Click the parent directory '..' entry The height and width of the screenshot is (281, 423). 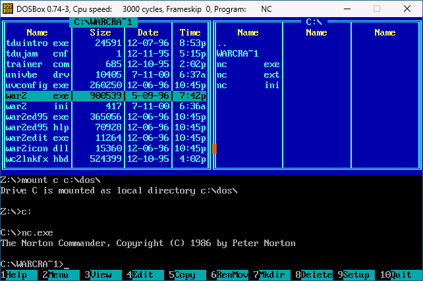pos(222,43)
